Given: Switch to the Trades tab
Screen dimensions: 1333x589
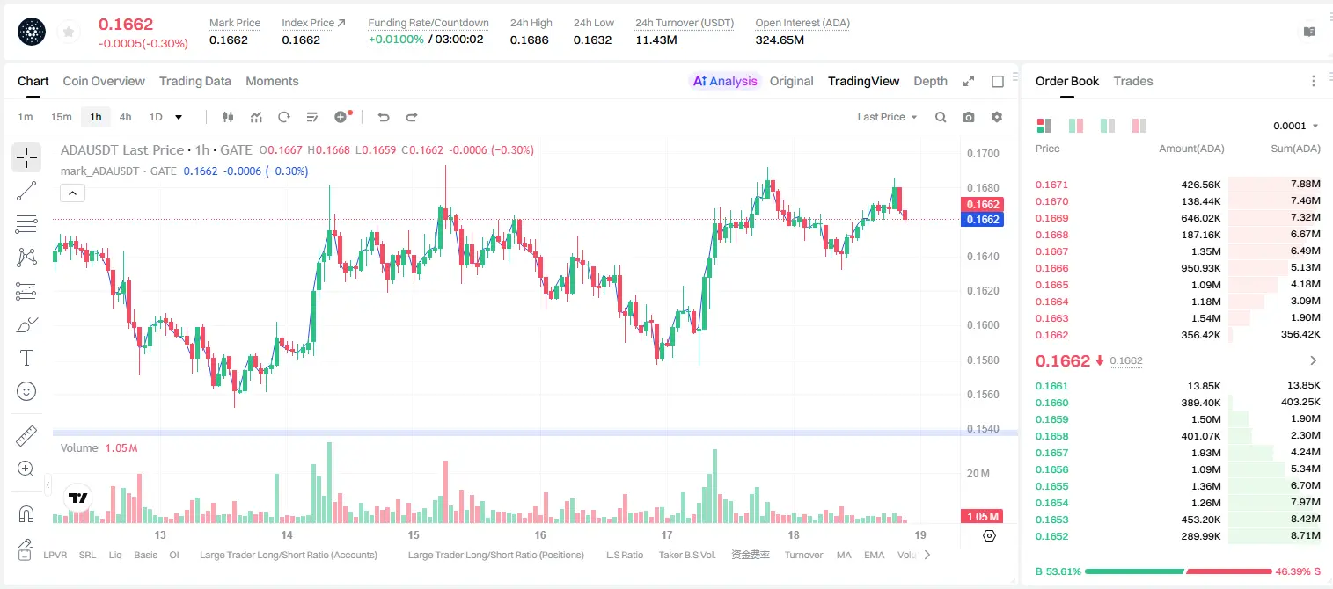Looking at the screenshot, I should (x=1132, y=81).
